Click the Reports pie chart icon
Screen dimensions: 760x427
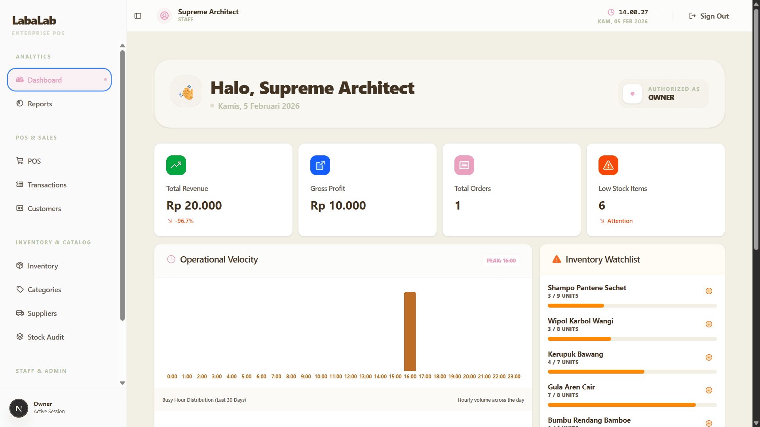(20, 104)
